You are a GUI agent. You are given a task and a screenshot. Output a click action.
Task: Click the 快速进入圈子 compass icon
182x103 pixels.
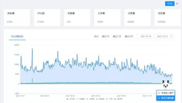click(159, 93)
